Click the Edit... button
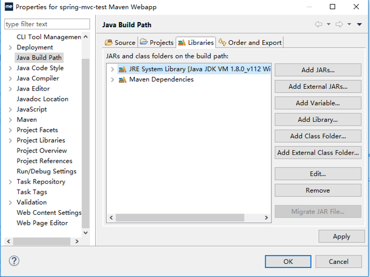The image size is (370, 277). [x=318, y=174]
